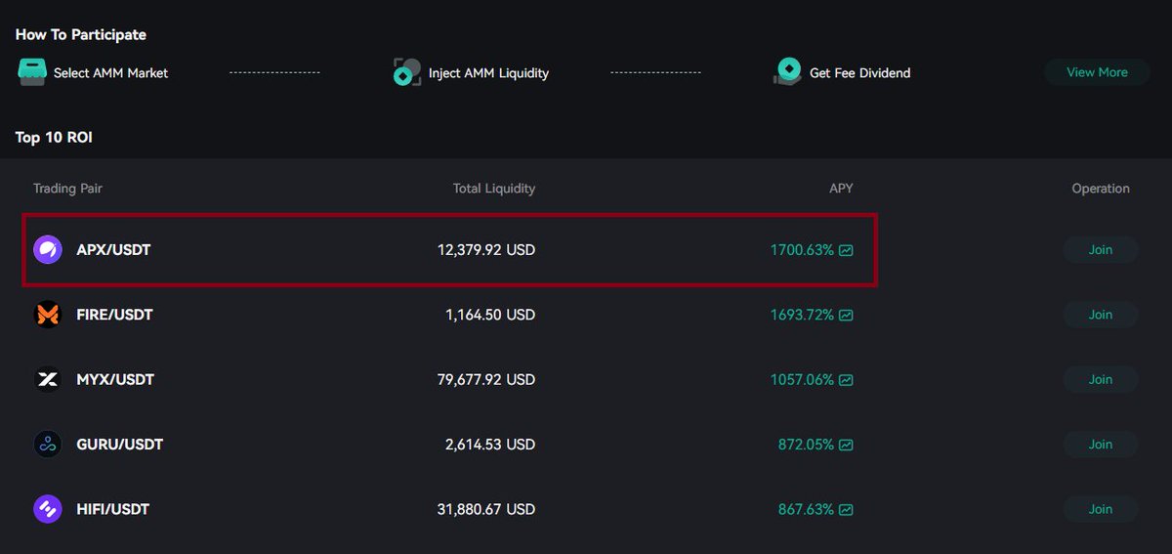
Task: Click the View More button
Action: pos(1097,72)
